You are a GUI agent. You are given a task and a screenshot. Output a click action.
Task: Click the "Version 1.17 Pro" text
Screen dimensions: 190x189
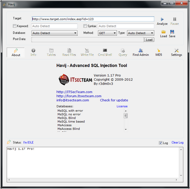(107, 75)
